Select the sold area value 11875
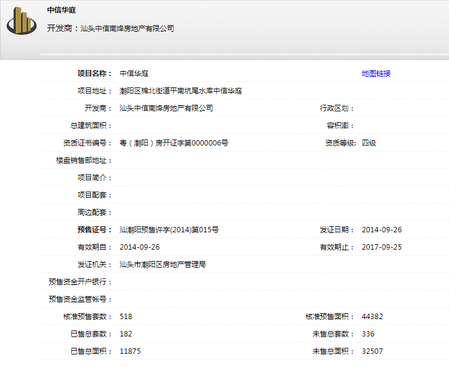The width and height of the screenshot is (449, 367). pos(130,351)
